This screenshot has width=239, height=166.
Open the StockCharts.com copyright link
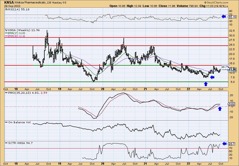pyautogui.click(x=216, y=2)
